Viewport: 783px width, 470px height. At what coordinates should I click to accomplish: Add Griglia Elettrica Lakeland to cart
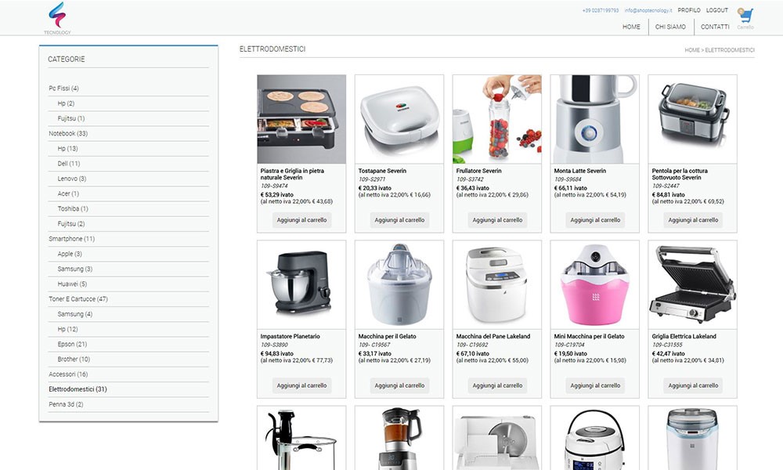tap(693, 385)
